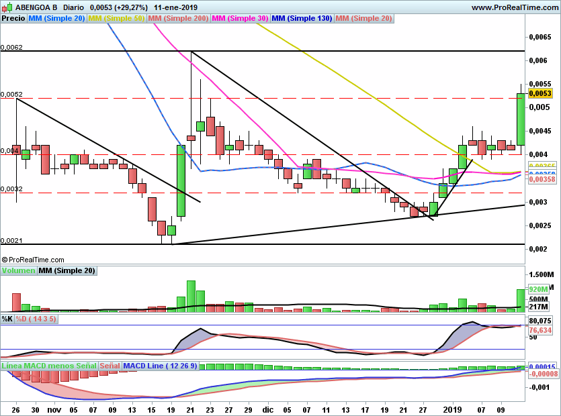Viewport: 561px width, 416px height.
Task: Select the %K stochastic label
Action: pos(7,319)
